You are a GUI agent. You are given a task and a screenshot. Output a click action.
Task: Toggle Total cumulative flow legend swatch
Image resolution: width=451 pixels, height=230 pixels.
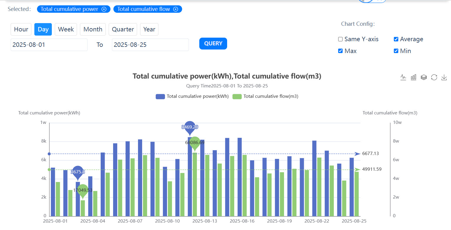click(x=237, y=96)
